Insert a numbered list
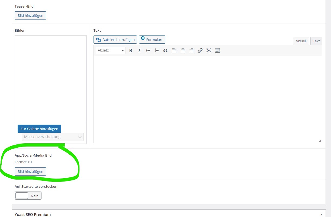The height and width of the screenshot is (217, 331). (x=157, y=50)
